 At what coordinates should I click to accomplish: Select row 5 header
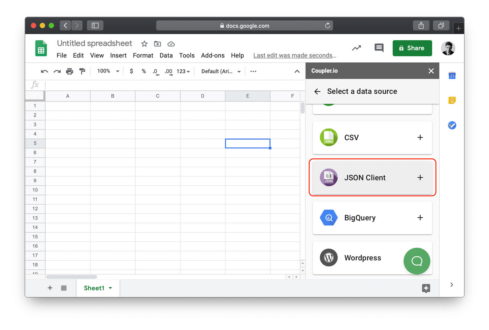point(35,143)
